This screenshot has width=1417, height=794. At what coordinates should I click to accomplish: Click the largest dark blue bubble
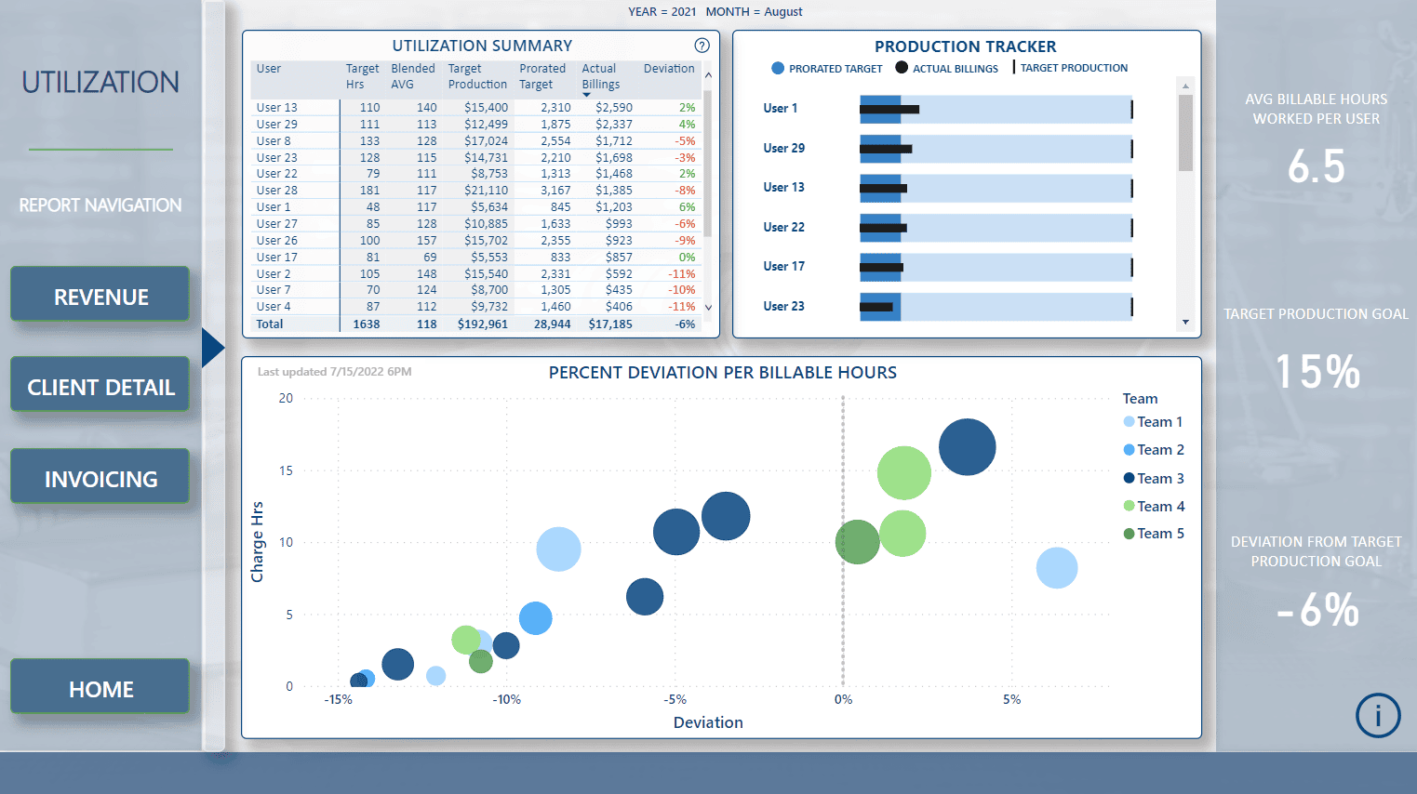point(967,447)
